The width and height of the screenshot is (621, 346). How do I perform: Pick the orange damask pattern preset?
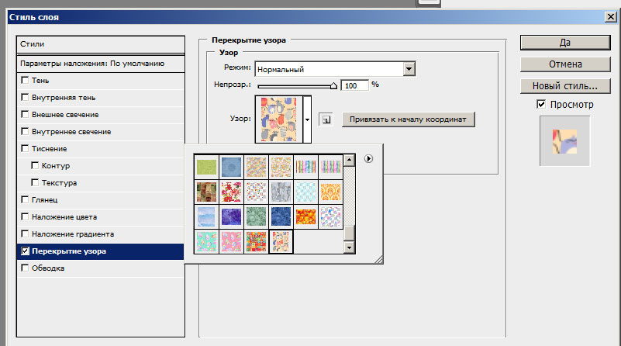[330, 192]
